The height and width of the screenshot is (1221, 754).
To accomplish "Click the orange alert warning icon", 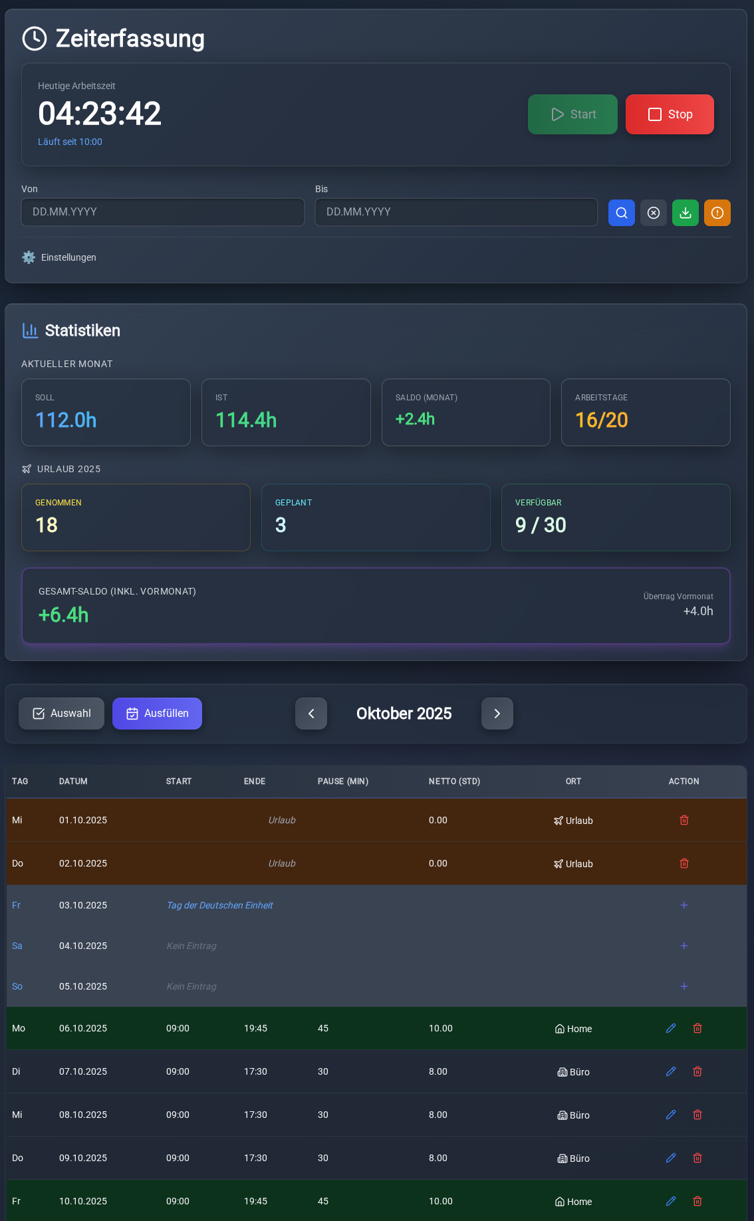I will (717, 213).
